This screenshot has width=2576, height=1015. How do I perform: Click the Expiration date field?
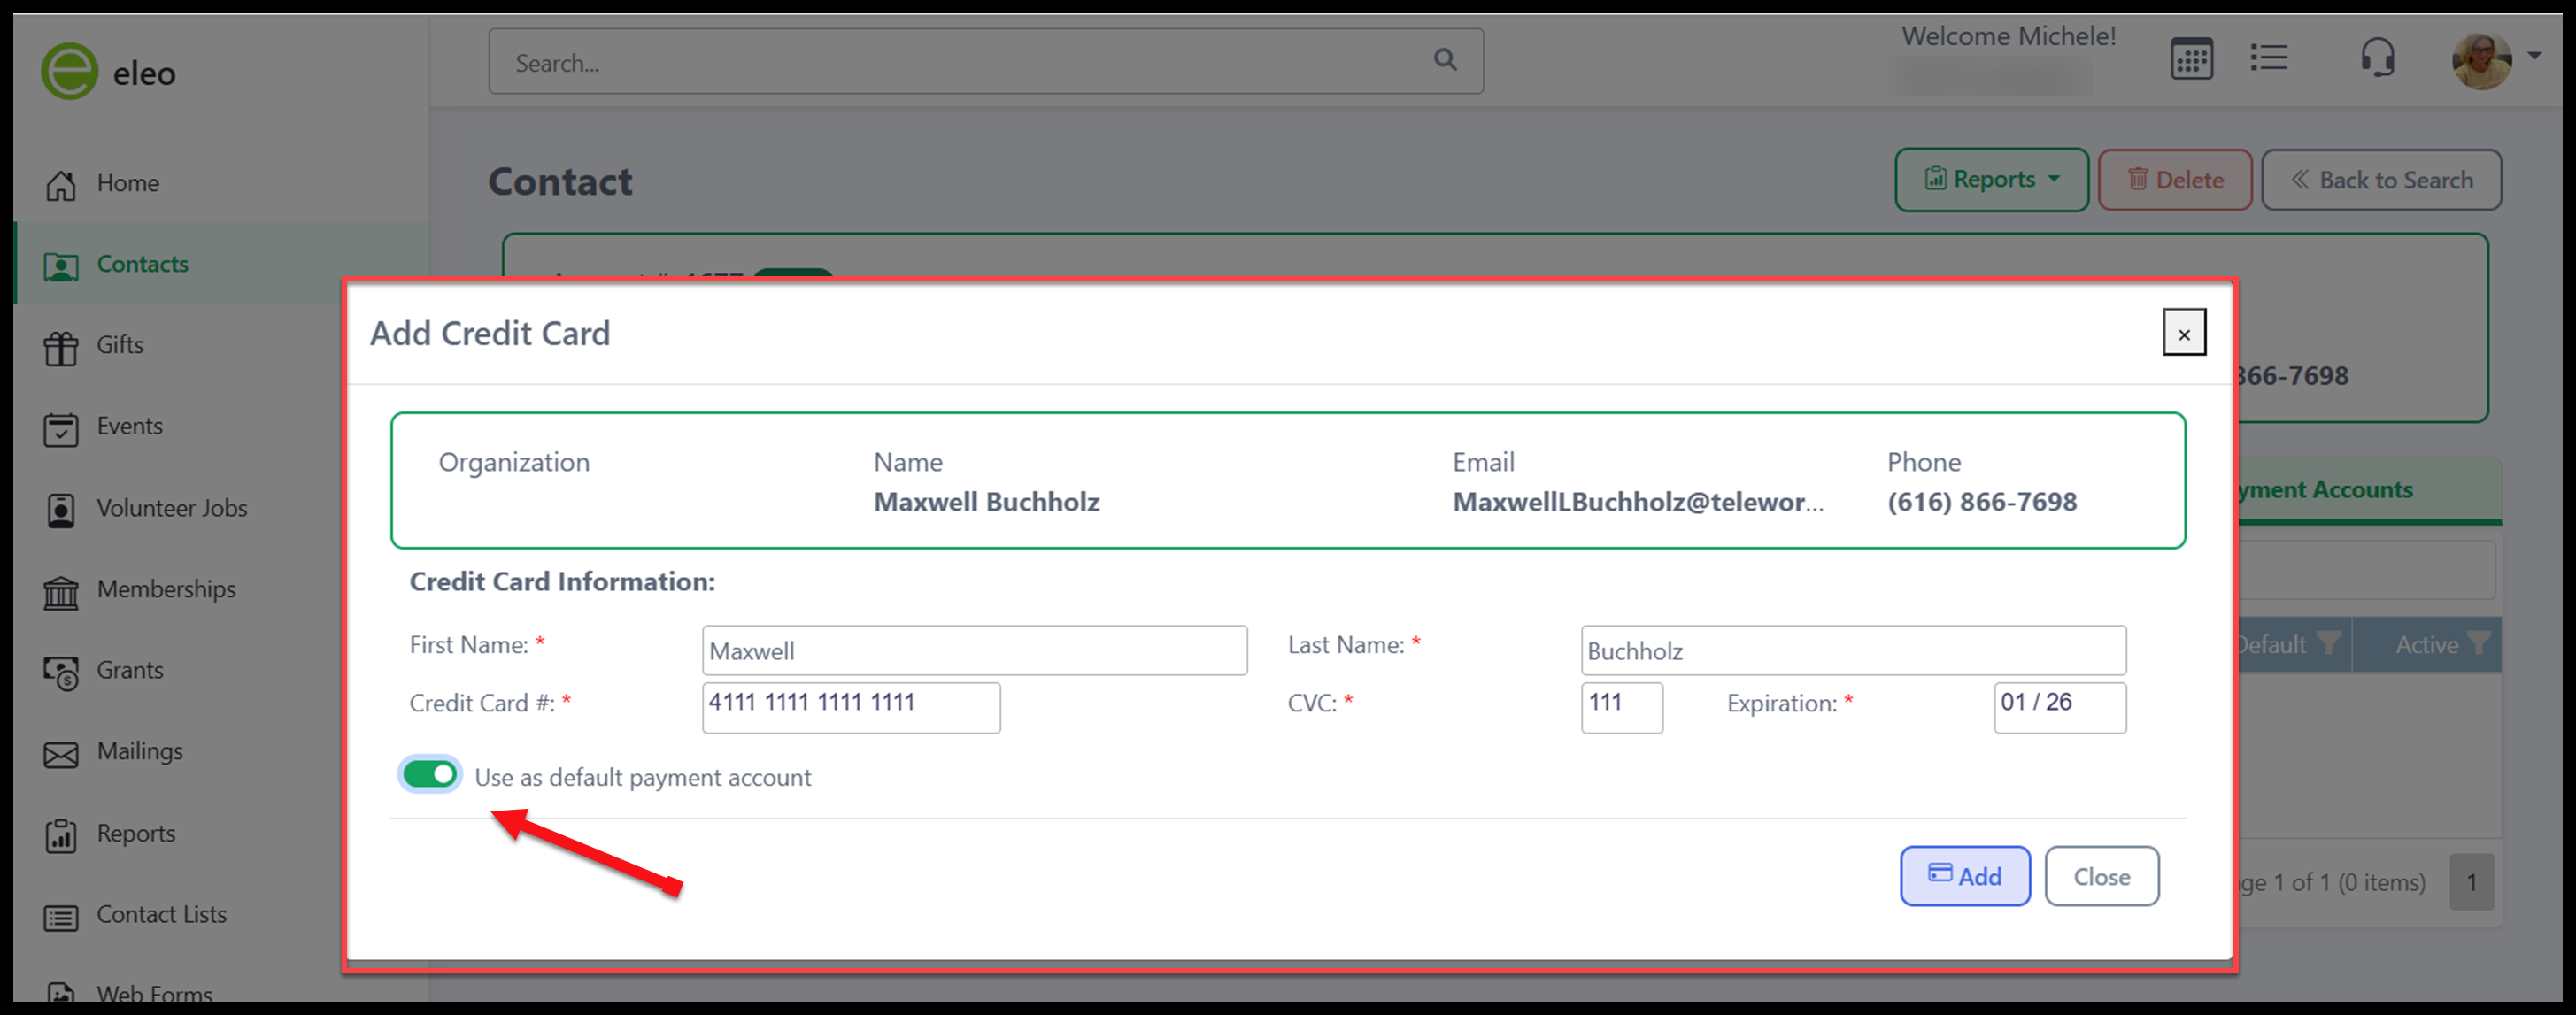[x=2060, y=708]
